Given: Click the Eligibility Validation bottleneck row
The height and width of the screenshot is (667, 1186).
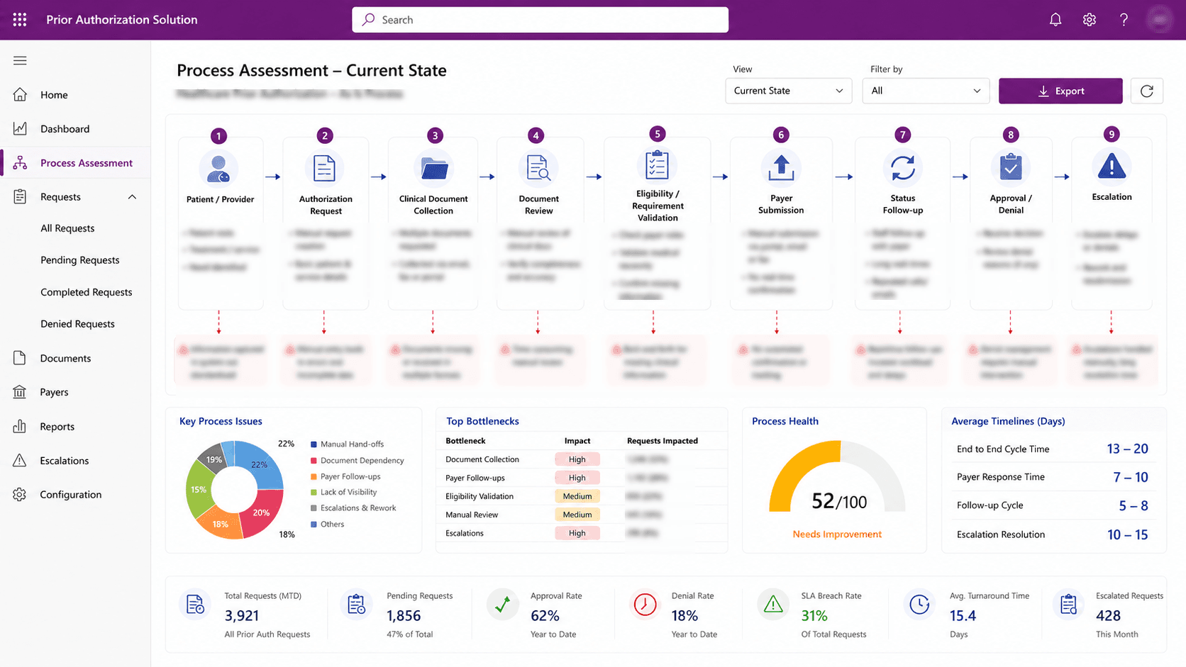Looking at the screenshot, I should pyautogui.click(x=582, y=496).
